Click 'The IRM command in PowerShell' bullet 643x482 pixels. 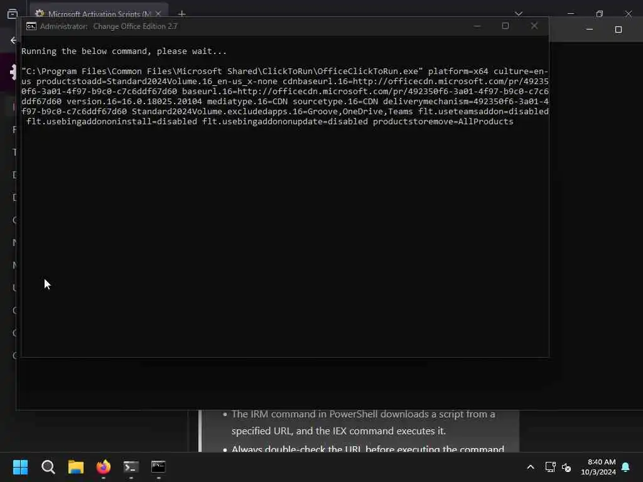coord(363,422)
